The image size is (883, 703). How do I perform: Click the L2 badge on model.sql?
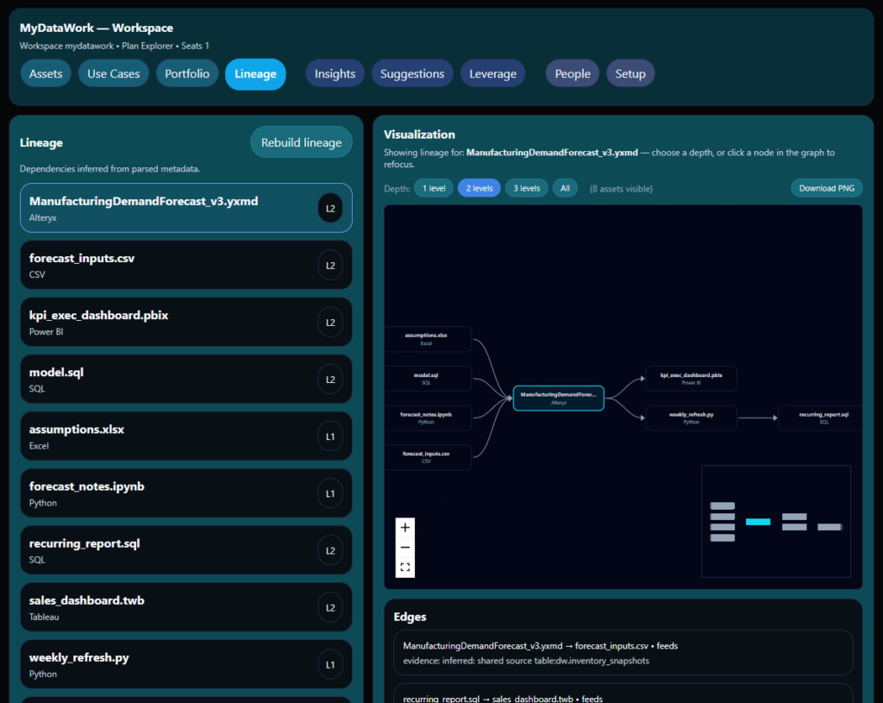[x=330, y=379]
